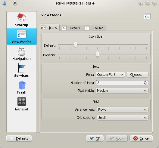Screen dimensions: 159x148
Task: Switch to the Details tab
Action: (71, 28)
